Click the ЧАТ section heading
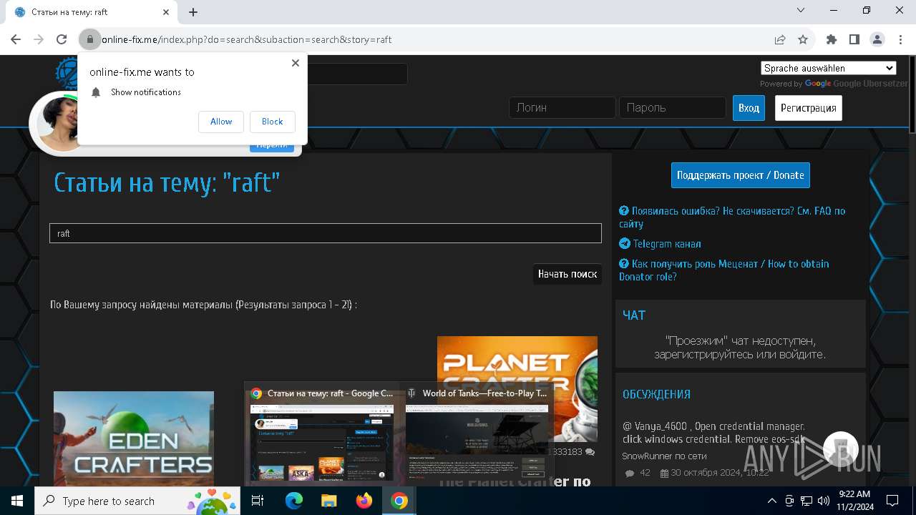The image size is (916, 515). [x=634, y=315]
